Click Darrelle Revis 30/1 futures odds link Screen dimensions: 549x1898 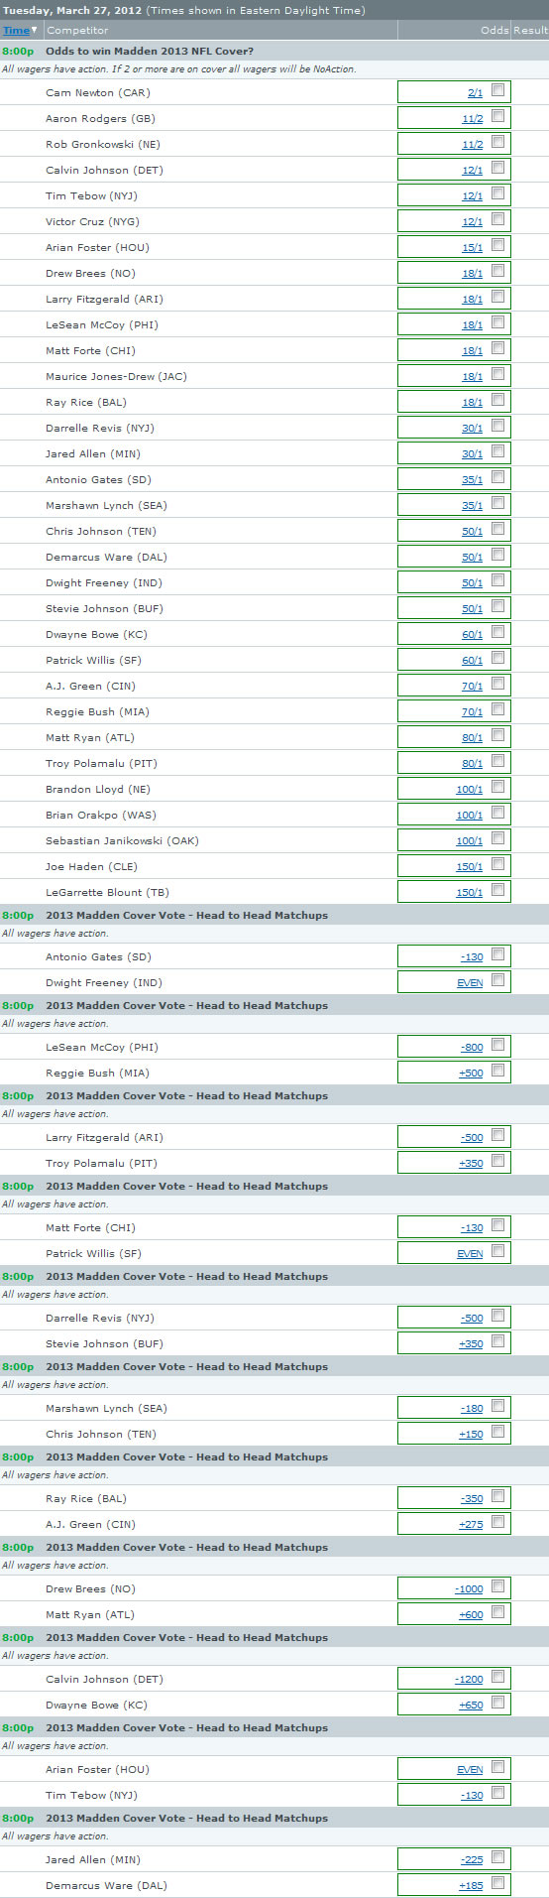point(473,429)
